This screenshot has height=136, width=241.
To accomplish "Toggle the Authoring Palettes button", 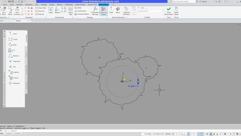I will click(x=103, y=11).
